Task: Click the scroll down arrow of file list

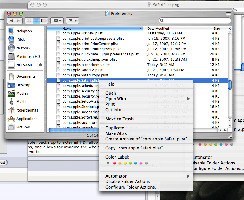Action: tap(230, 125)
